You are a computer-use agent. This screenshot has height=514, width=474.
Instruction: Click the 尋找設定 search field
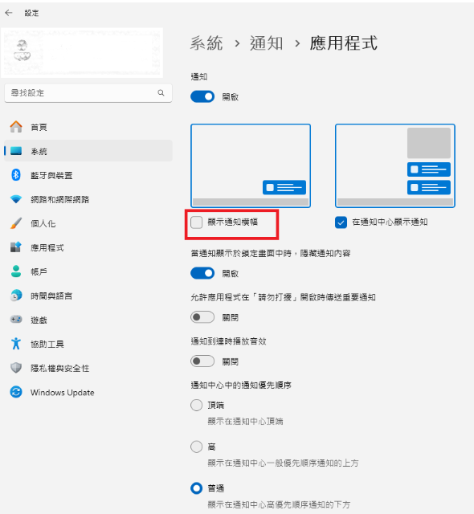click(x=88, y=93)
